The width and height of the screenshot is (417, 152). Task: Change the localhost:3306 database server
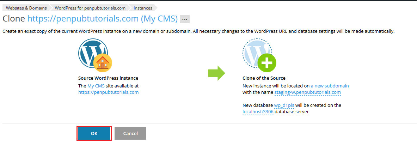click(x=258, y=112)
